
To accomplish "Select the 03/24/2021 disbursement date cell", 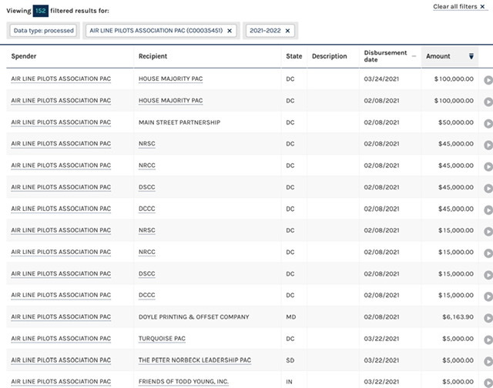I will [x=381, y=79].
